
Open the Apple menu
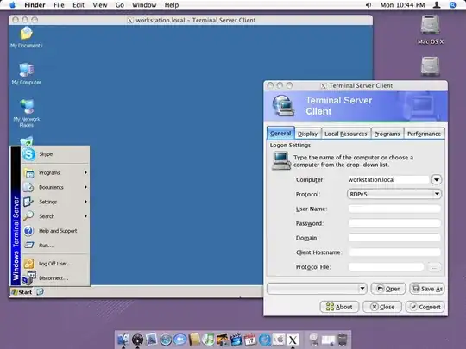[x=12, y=5]
